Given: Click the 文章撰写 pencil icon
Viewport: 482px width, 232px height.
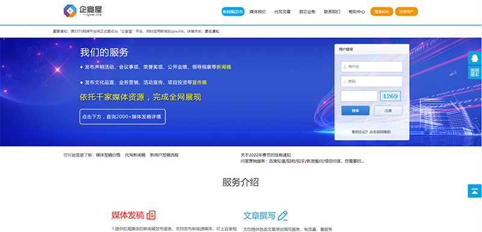Looking at the screenshot, I should tap(283, 216).
